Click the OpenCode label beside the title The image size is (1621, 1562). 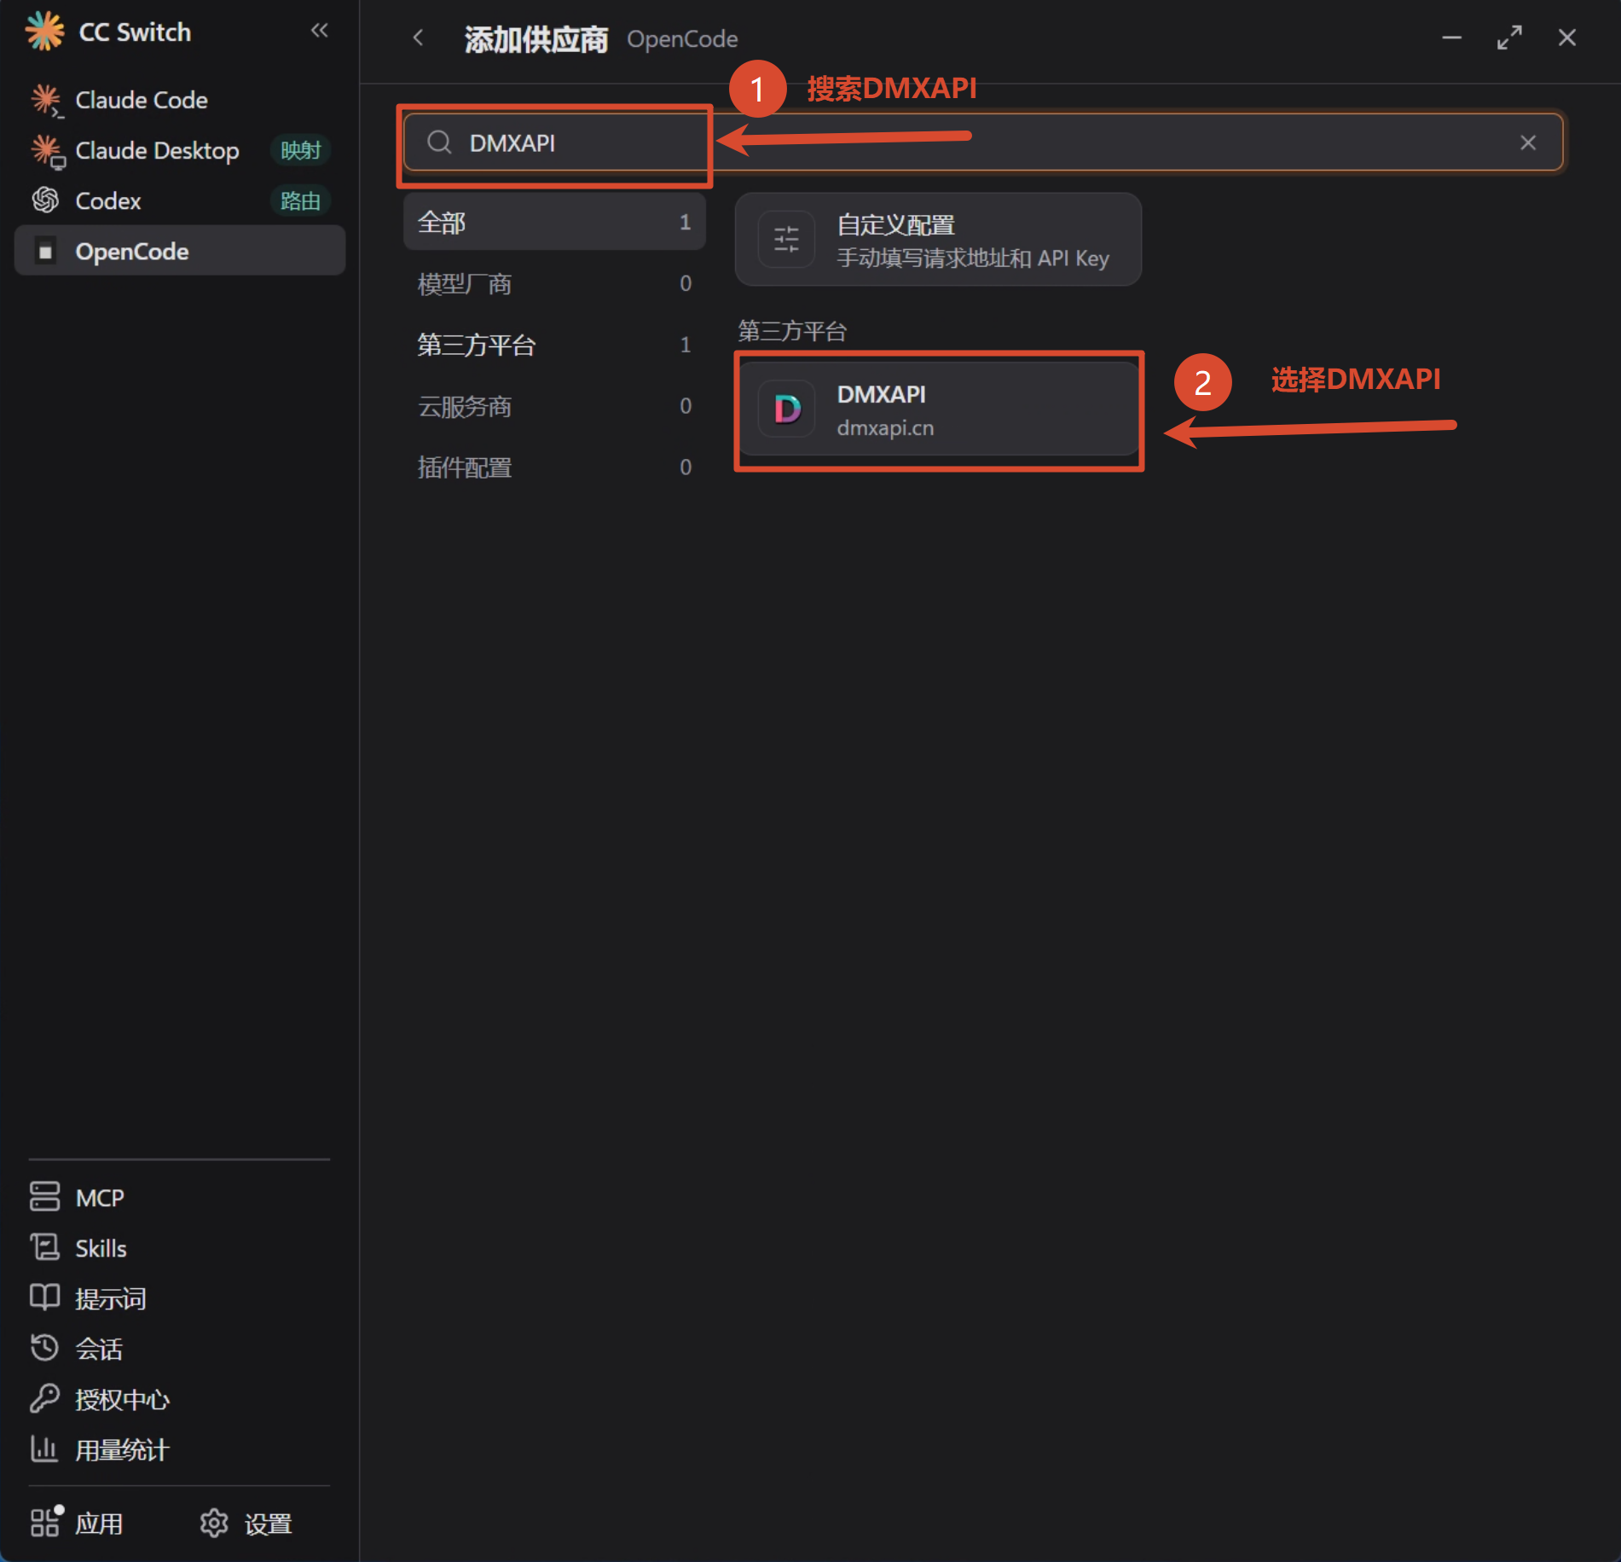(682, 39)
